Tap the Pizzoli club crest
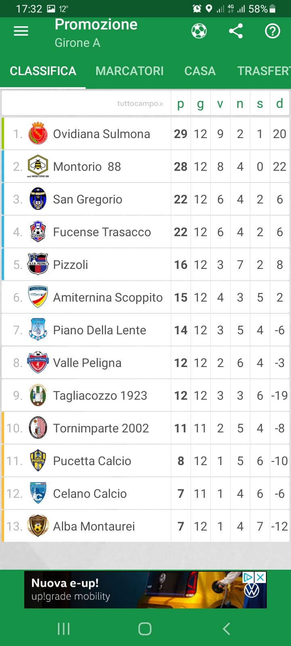Screen dimensions: 291x646 point(38,264)
